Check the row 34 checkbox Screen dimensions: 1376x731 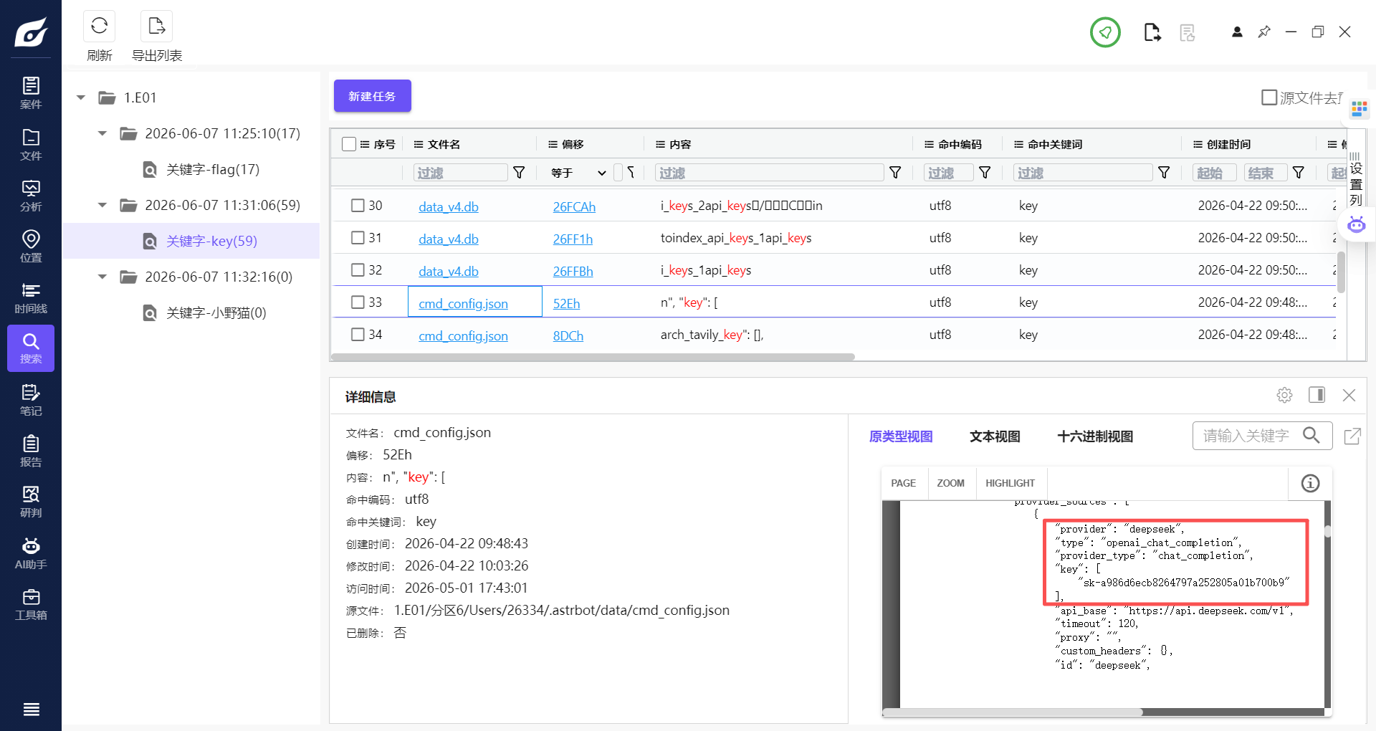click(x=358, y=335)
